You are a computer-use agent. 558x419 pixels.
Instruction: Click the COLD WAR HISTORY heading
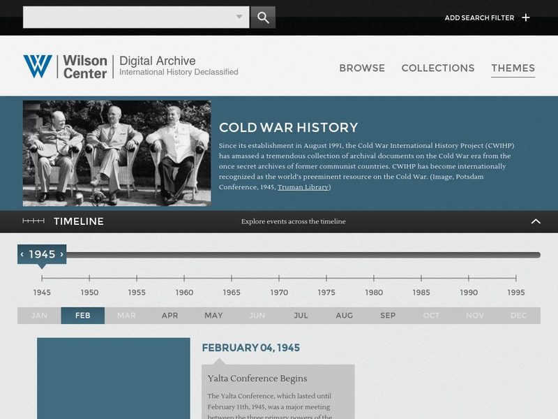tap(289, 128)
